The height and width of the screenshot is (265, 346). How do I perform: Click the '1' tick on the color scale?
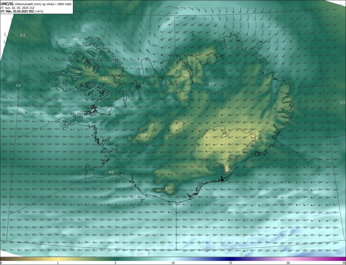pos(58,263)
